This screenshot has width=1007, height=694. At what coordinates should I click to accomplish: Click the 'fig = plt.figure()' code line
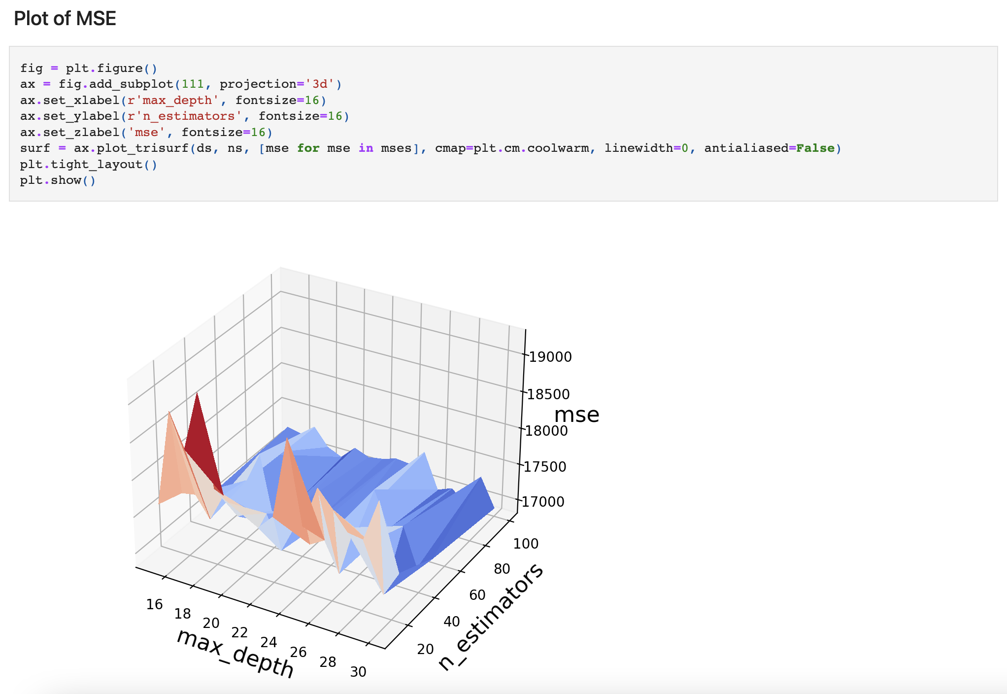[x=89, y=68]
